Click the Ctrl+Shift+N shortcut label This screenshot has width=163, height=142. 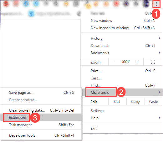pos(145,28)
